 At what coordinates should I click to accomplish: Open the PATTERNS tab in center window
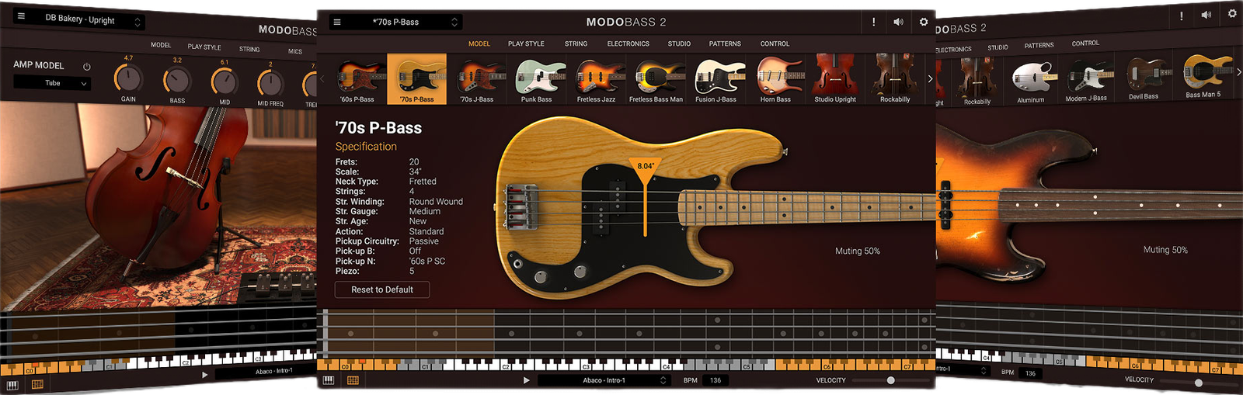pyautogui.click(x=725, y=43)
